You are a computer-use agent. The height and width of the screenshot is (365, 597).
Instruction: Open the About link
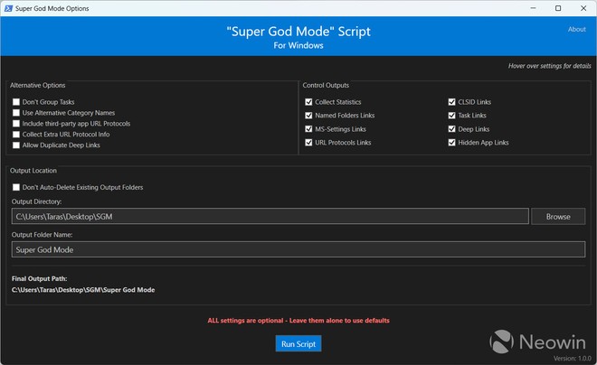[577, 29]
